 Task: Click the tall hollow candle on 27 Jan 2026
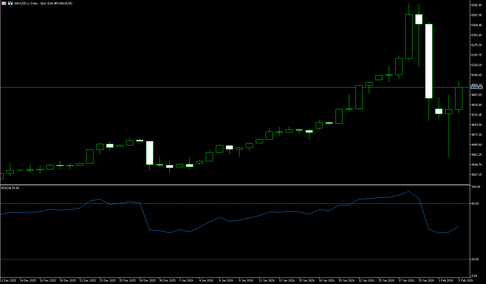click(409, 36)
